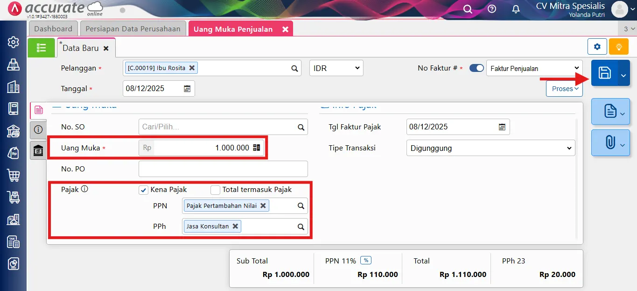Open the calculator icon in Uang Muka field

(257, 148)
